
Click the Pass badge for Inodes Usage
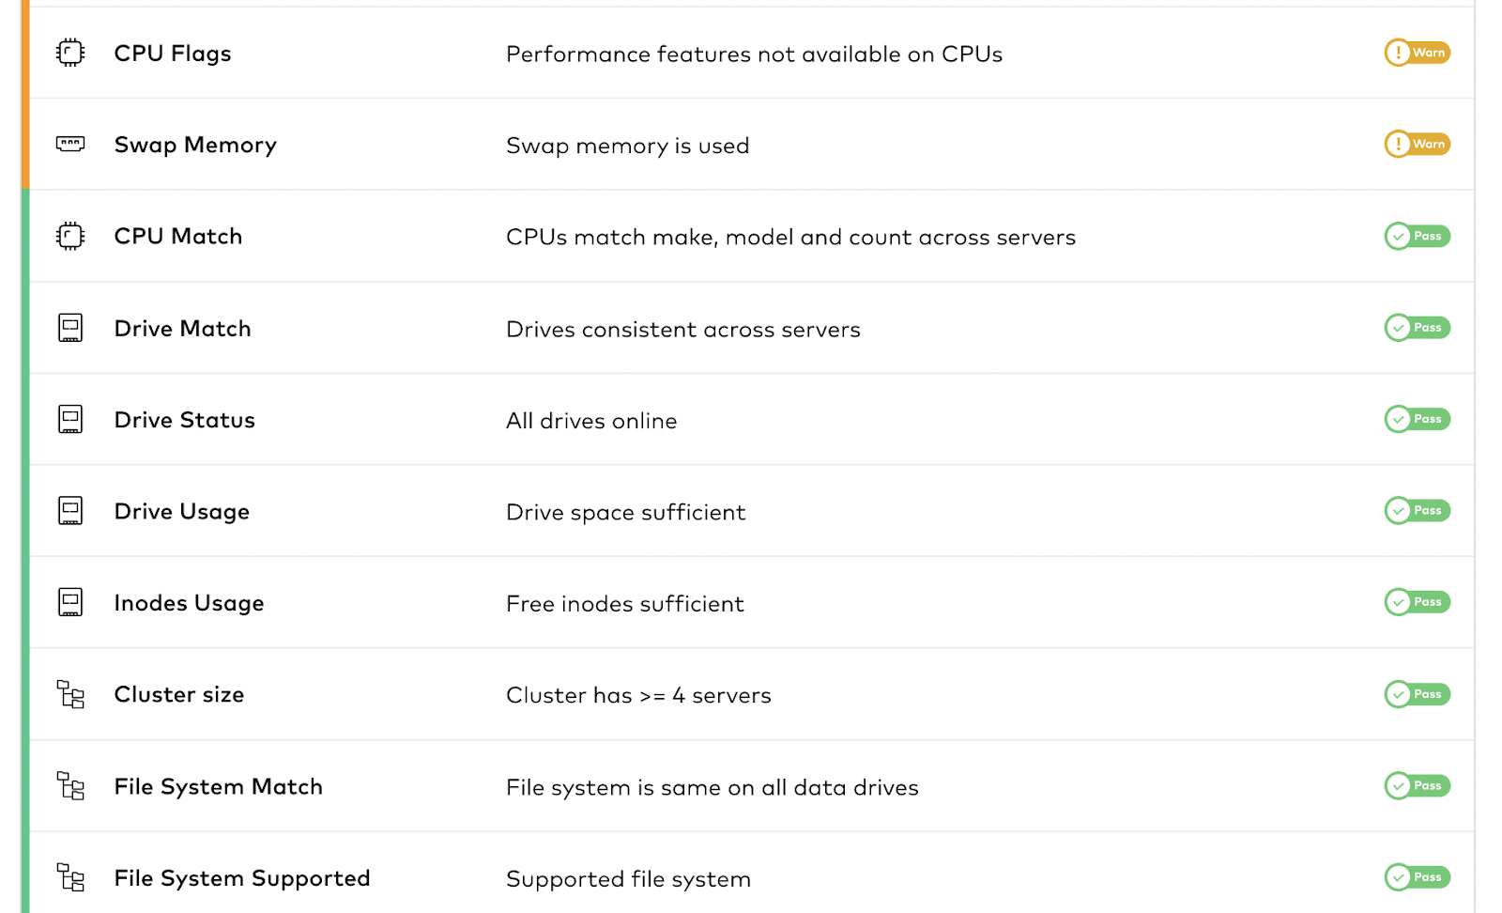1417,602
